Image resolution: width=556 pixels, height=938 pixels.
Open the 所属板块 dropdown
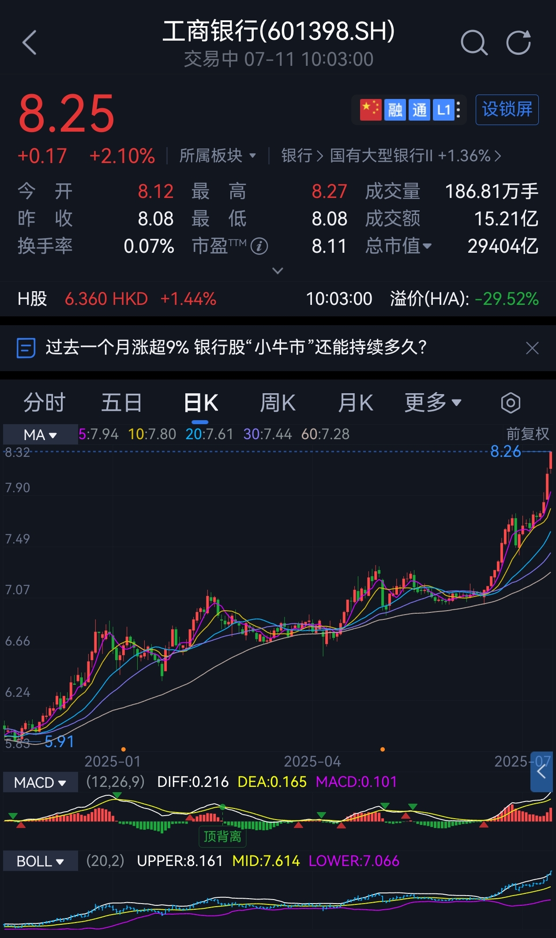pyautogui.click(x=218, y=156)
